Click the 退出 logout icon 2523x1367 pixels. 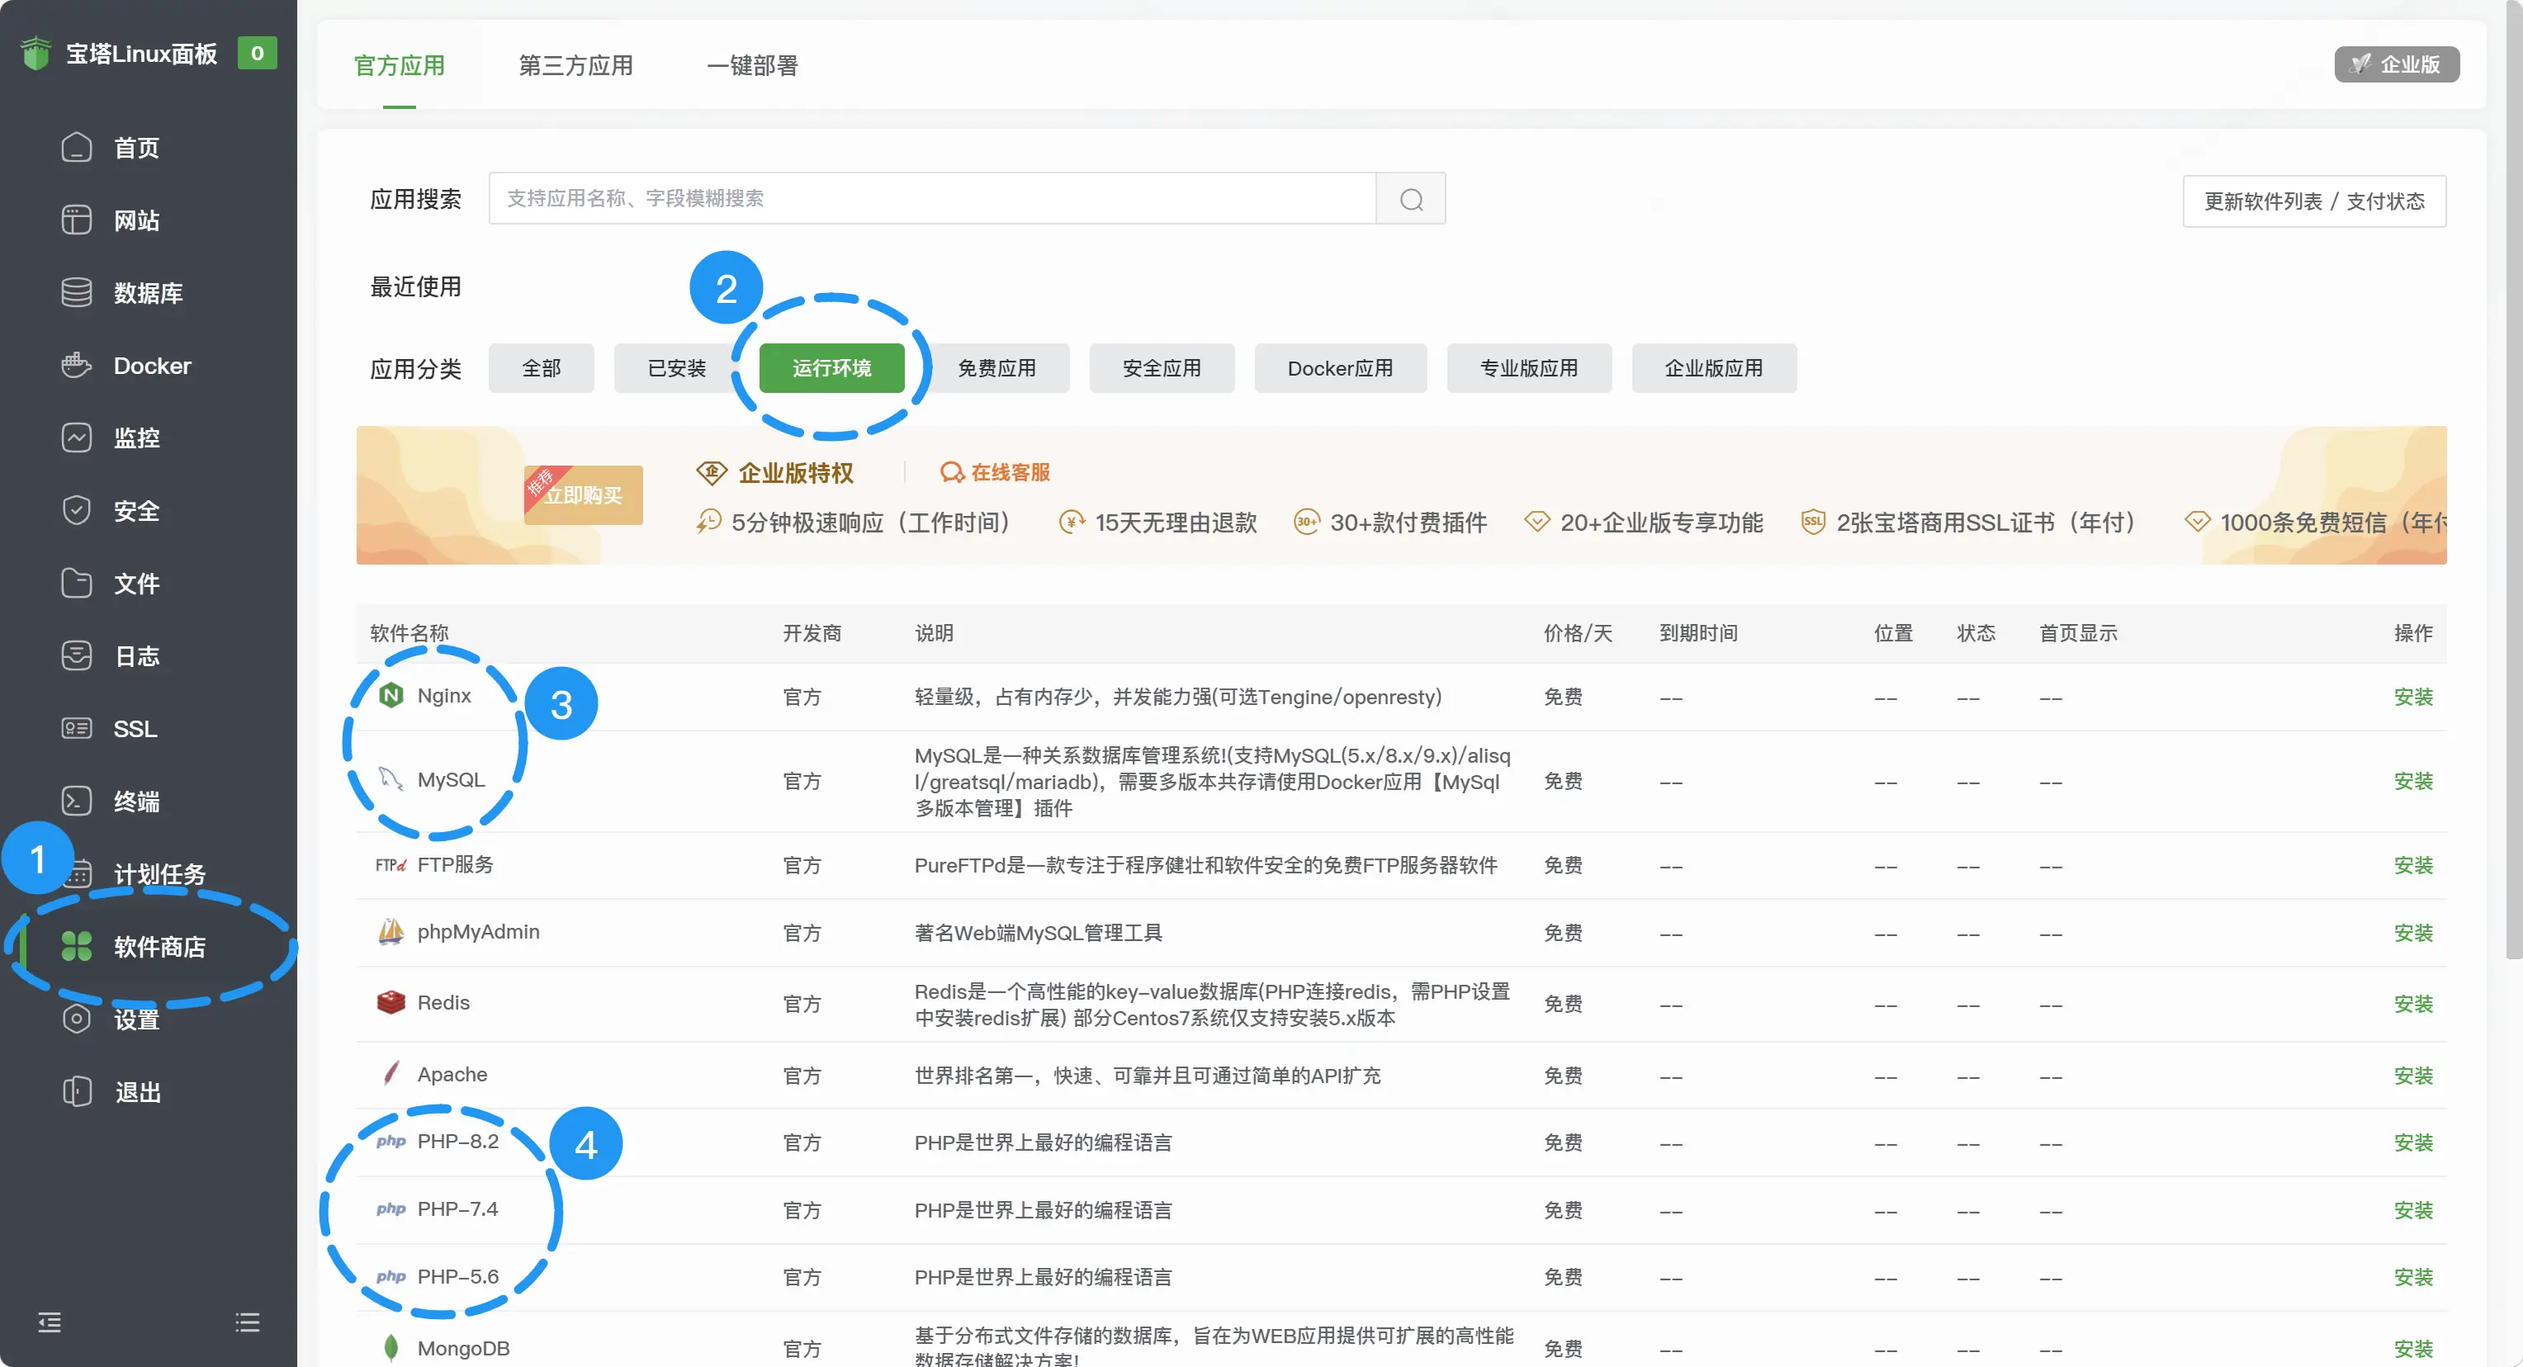(77, 1092)
